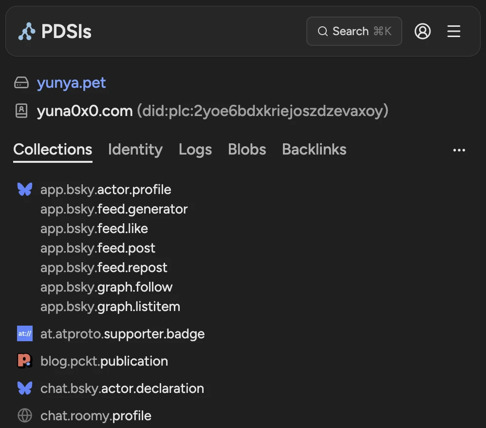Click the PDSls logo icon
The width and height of the screenshot is (486, 428).
pos(27,32)
